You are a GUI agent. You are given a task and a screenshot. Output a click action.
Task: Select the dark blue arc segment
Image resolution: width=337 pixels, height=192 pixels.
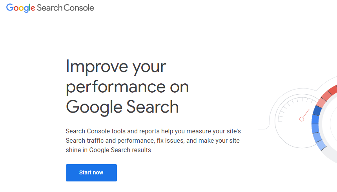317,110
